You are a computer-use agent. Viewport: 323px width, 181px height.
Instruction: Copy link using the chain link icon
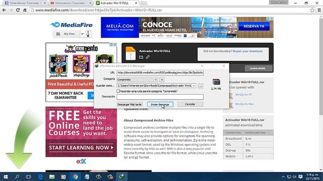[x=148, y=57]
